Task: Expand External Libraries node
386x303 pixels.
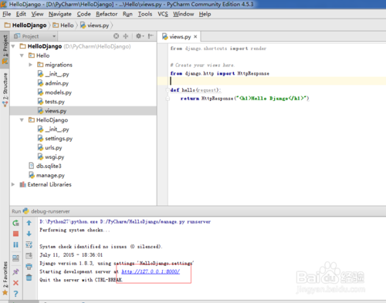Action: (x=13, y=184)
